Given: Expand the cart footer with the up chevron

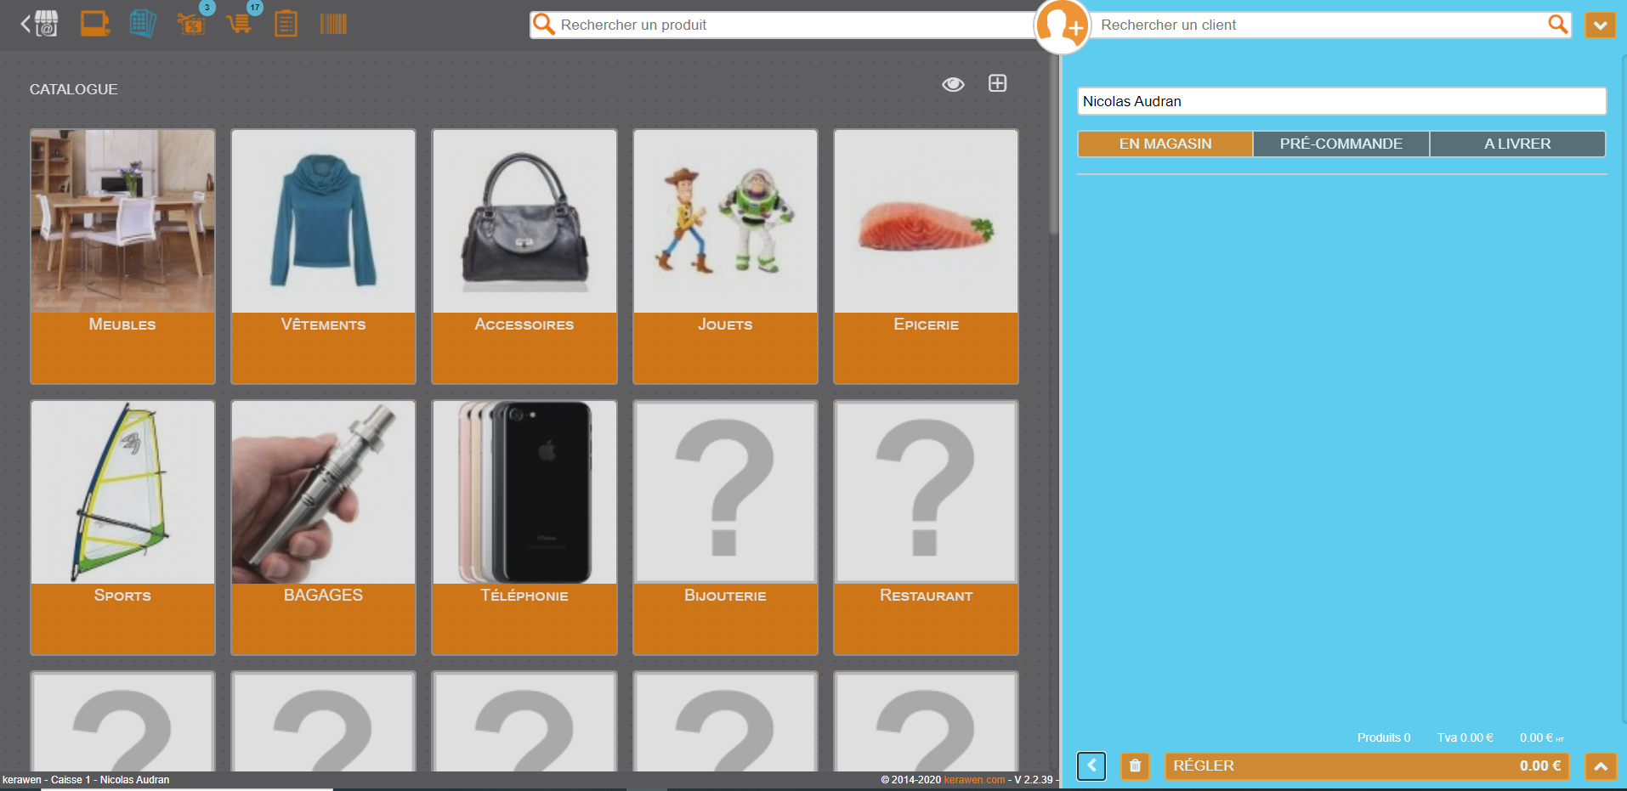Looking at the screenshot, I should (x=1600, y=766).
